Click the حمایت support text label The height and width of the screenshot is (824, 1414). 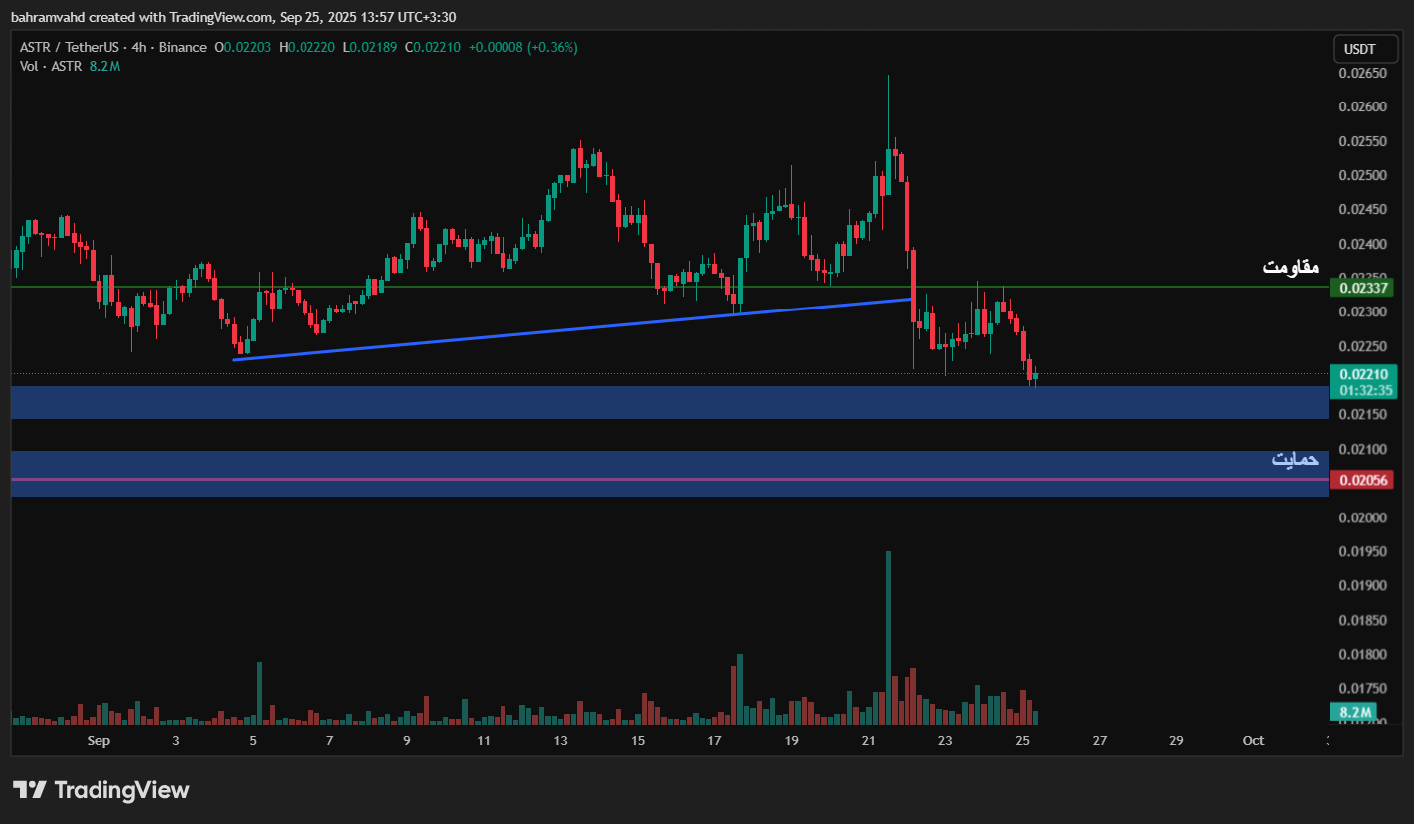[x=1295, y=459]
